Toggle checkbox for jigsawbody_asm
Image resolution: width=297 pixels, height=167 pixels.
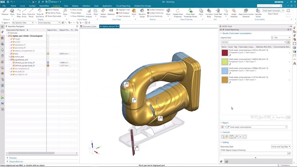[x=11, y=60]
